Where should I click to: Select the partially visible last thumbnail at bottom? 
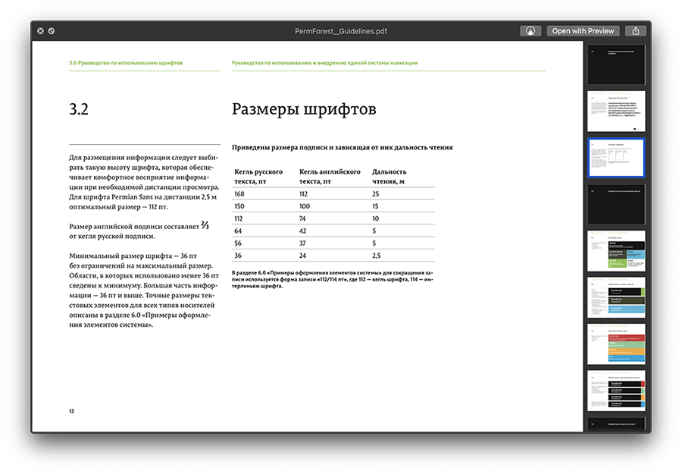616,424
